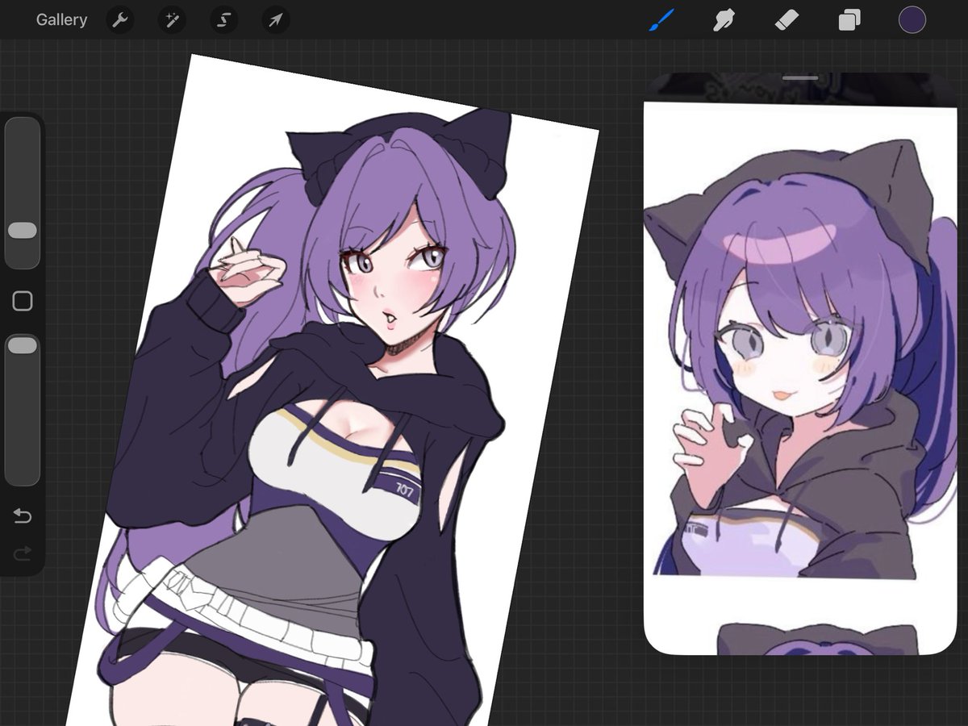968x726 pixels.
Task: Select the Smudge tool
Action: [724, 20]
